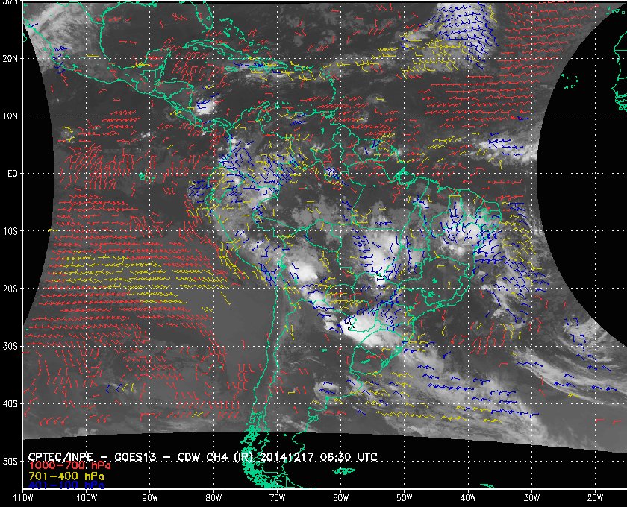Click the CPTEC/INPE GOES13 title text
Viewport: 627px width, 507px height.
click(203, 456)
